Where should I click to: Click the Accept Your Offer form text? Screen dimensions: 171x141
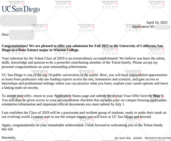130,96
